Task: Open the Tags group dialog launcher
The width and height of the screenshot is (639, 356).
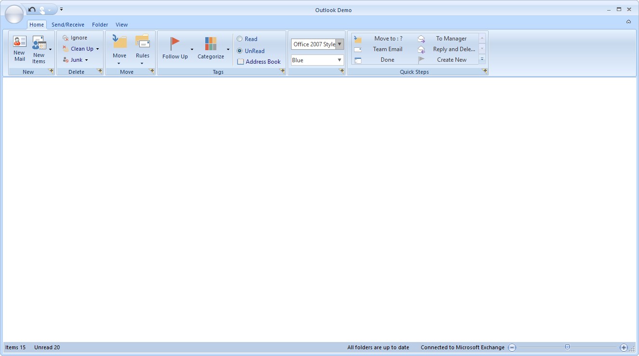Action: point(282,71)
